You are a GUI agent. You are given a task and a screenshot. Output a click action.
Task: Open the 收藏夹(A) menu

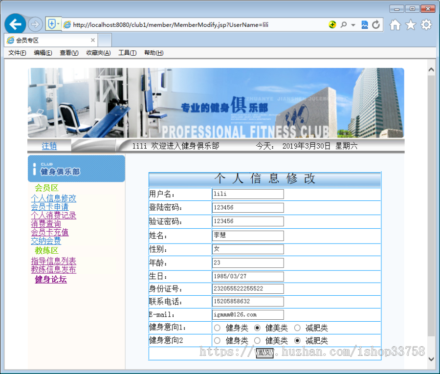(98, 53)
